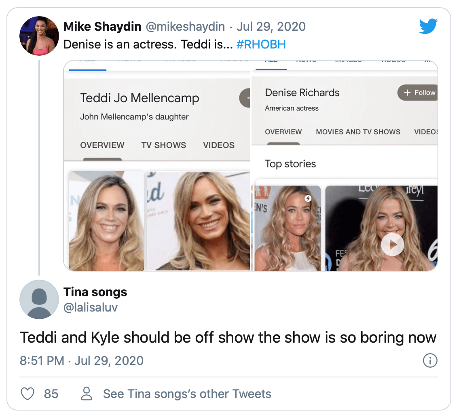Click Teddi's OVERVIEW tab
The image size is (465, 417).
click(x=102, y=145)
